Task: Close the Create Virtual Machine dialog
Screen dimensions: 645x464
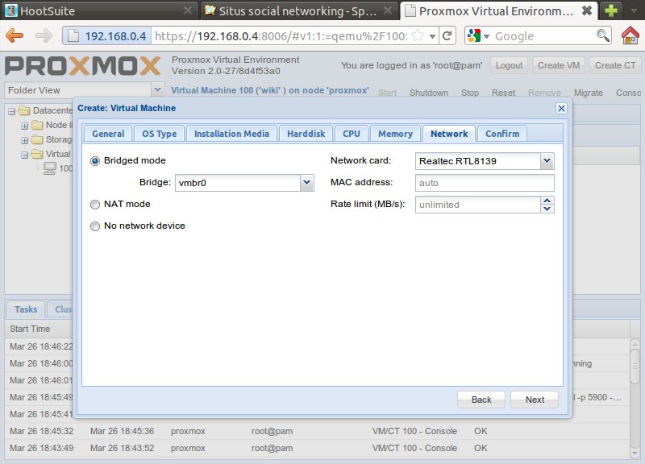Action: pyautogui.click(x=561, y=108)
